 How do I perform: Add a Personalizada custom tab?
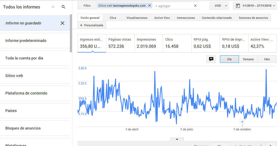tap(92, 25)
